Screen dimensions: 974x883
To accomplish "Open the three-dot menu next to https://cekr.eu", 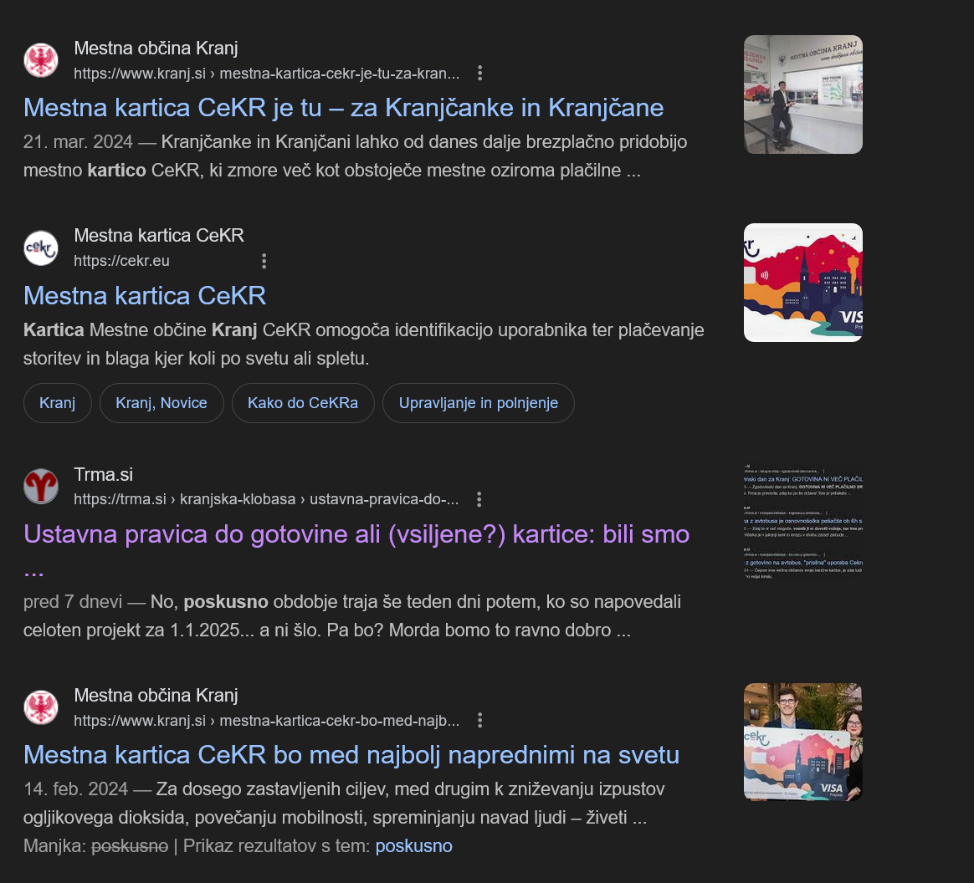I will [264, 261].
